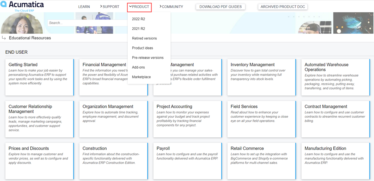Open the Inventory Management card

click(x=262, y=77)
